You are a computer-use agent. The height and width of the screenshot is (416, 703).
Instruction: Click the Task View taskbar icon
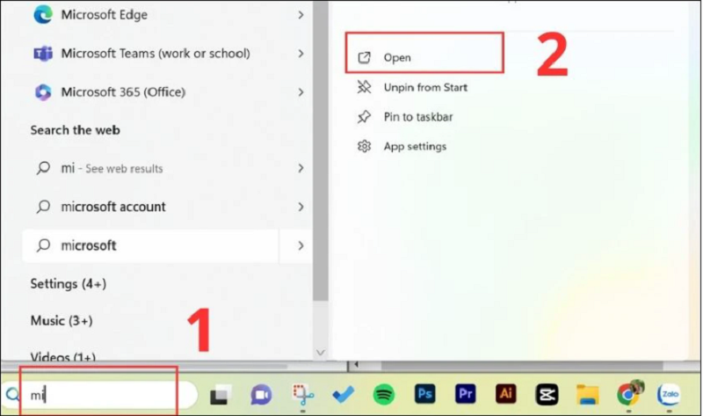click(x=221, y=395)
